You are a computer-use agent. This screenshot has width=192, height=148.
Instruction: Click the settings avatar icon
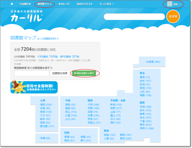[x=169, y=4]
